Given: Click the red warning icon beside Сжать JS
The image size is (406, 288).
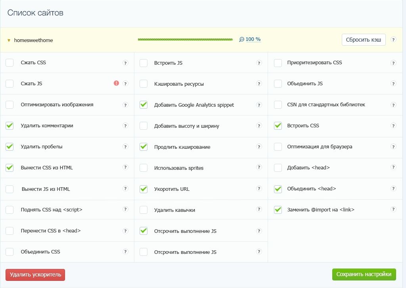Looking at the screenshot, I should point(116,83).
